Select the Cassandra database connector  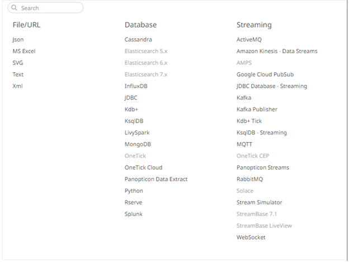[x=138, y=39]
